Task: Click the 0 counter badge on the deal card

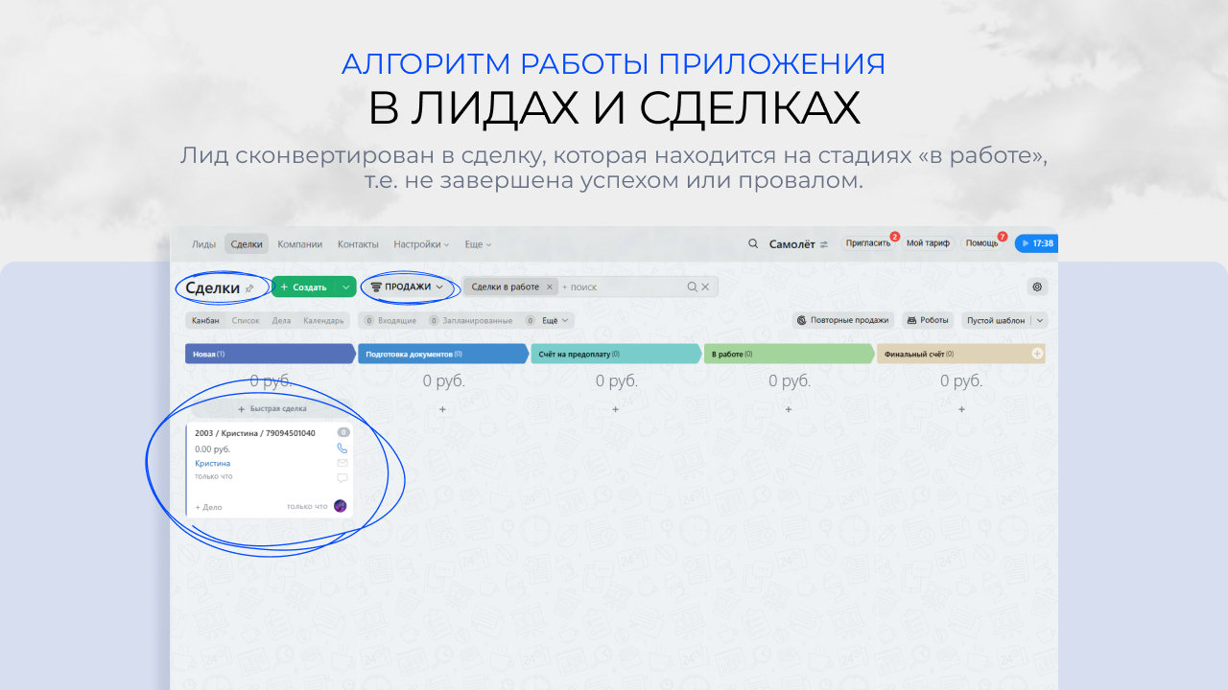Action: point(342,432)
